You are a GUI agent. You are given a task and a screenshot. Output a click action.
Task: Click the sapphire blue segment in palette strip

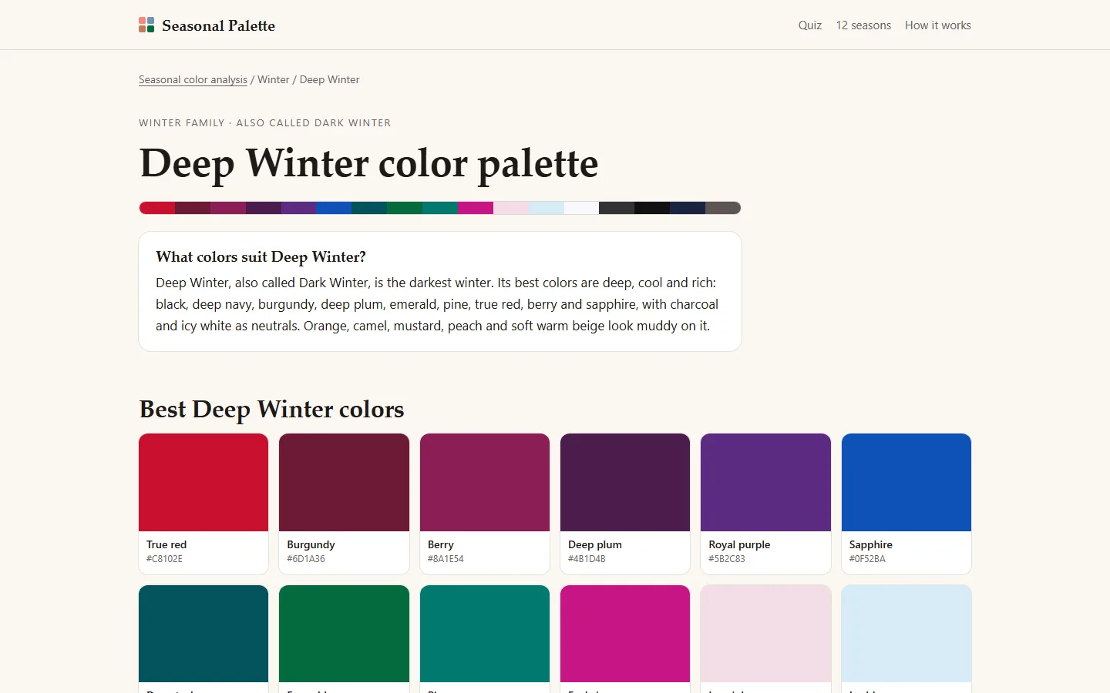[334, 208]
